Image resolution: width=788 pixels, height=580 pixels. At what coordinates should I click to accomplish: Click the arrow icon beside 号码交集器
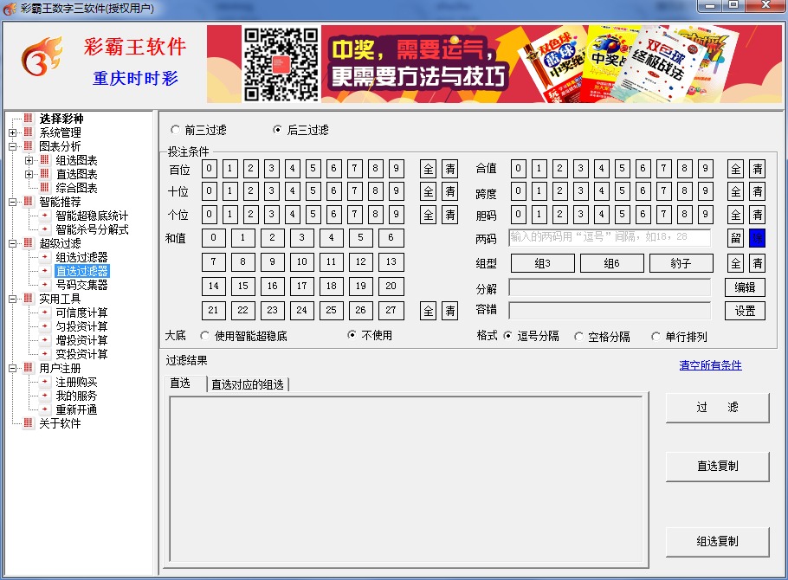click(x=45, y=285)
